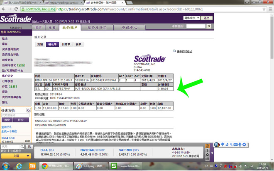This screenshot has width=274, height=171.
Task: Select the 确认单 sub-tab
Action: (52, 44)
